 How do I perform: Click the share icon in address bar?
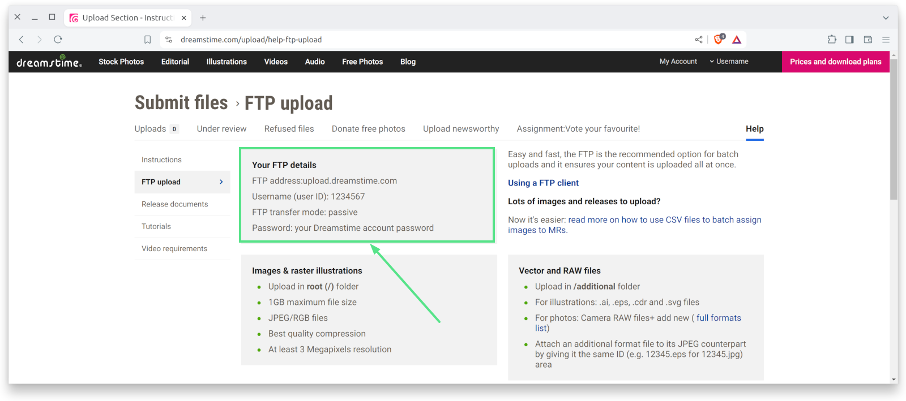[x=699, y=40]
